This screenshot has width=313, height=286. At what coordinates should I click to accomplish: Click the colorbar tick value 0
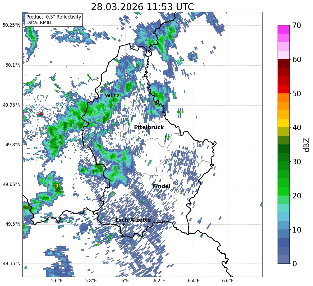coord(294,264)
